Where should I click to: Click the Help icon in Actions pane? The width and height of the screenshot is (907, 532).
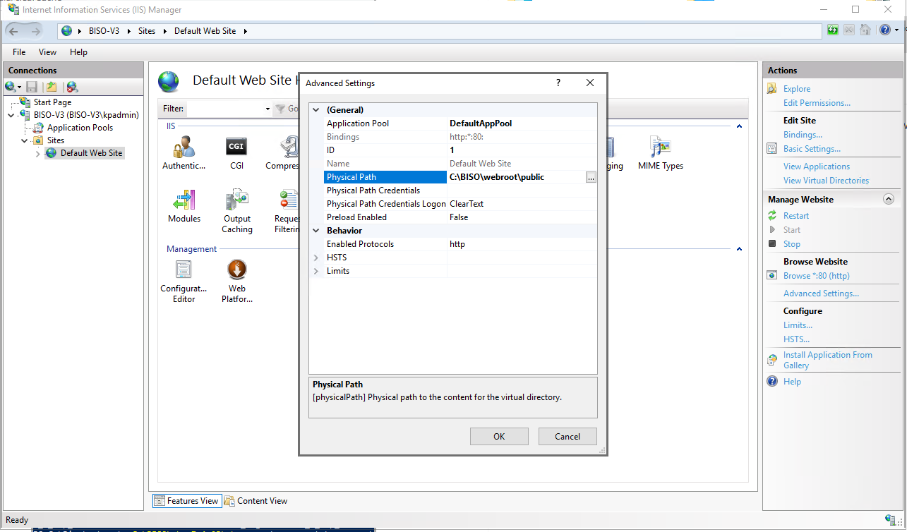coord(773,382)
